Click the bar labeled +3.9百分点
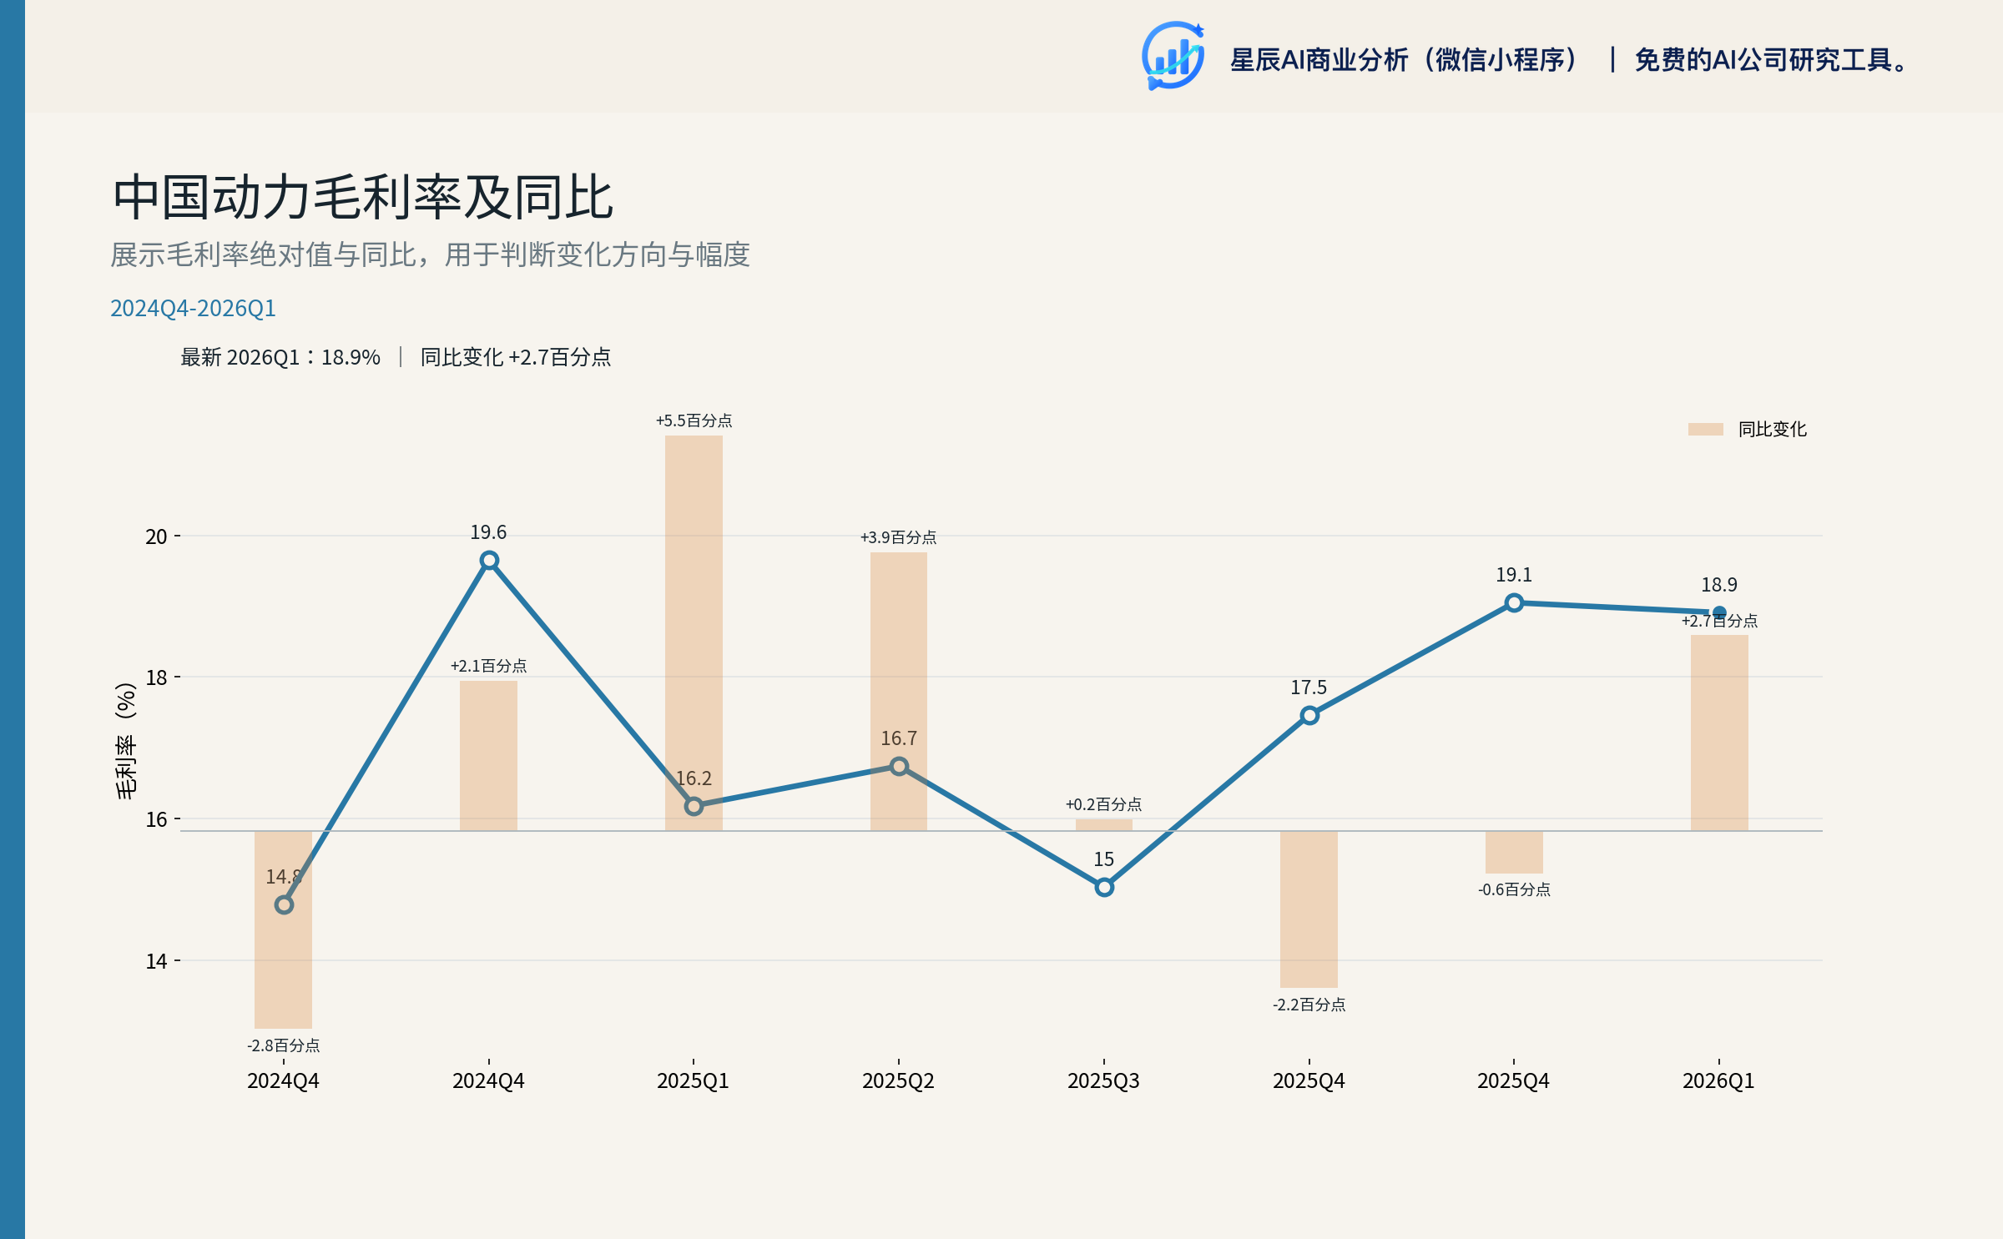This screenshot has height=1239, width=2003. tap(899, 691)
